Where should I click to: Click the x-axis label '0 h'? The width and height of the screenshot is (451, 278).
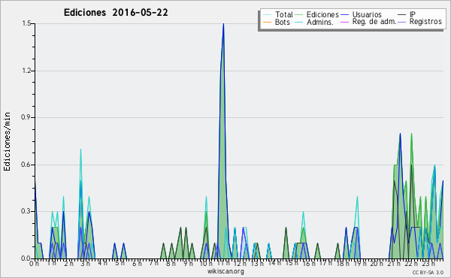[x=34, y=264]
